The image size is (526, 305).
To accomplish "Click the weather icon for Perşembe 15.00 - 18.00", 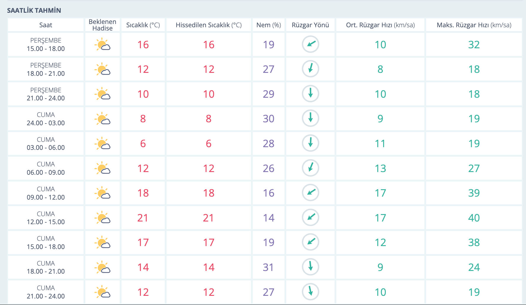I will coord(103,44).
